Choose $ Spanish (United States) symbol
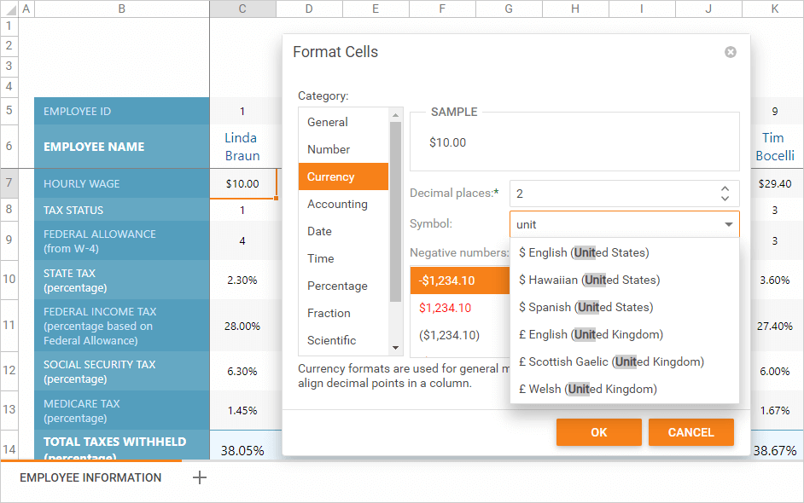Image resolution: width=804 pixels, height=503 pixels. pyautogui.click(x=625, y=307)
